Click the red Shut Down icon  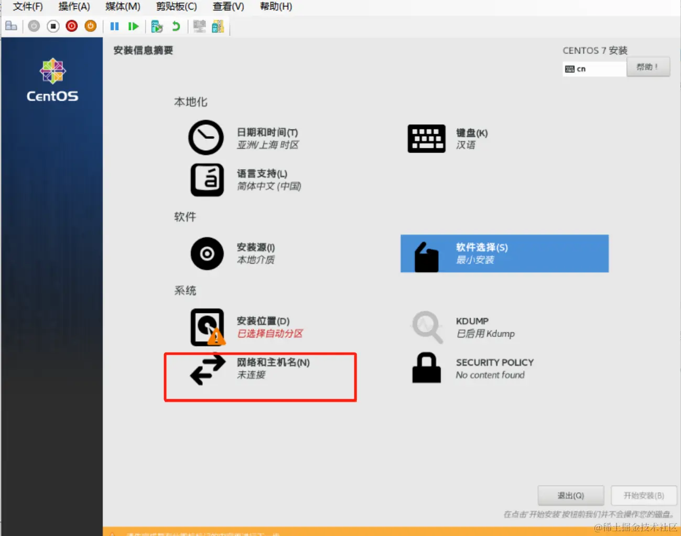[72, 26]
